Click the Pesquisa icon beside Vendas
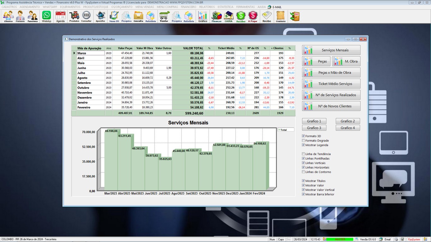Viewport: 431px width, 242px height. (177, 16)
